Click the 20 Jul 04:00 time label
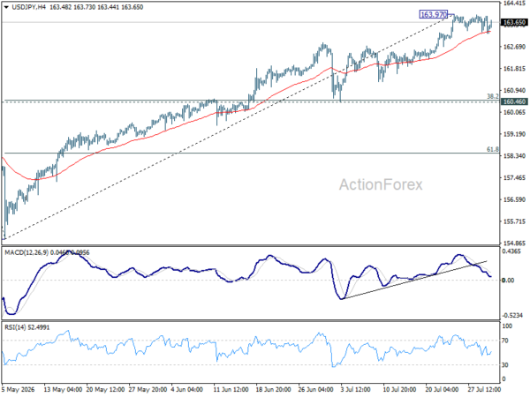This screenshot has width=530, height=397. point(444,390)
